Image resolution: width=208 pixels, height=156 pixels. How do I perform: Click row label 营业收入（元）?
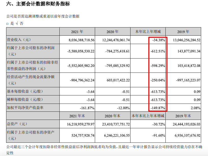coord(19,40)
